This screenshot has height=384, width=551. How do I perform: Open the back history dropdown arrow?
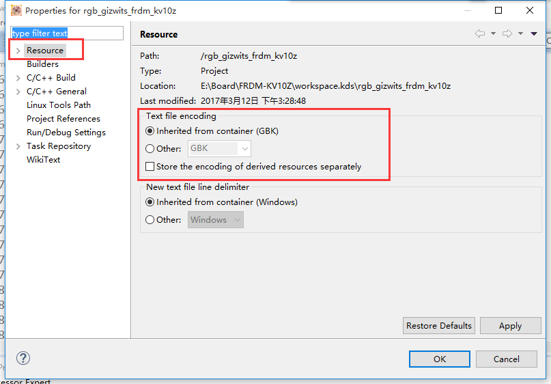(493, 33)
